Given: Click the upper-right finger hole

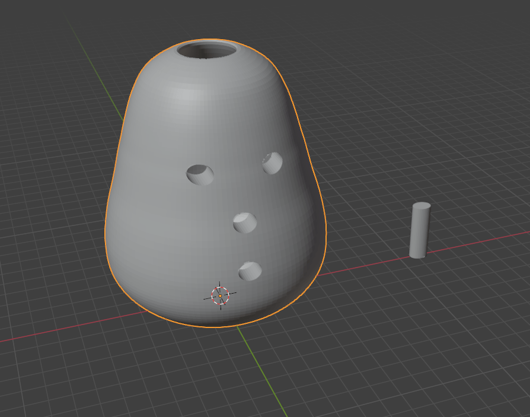Looking at the screenshot, I should 273,163.
